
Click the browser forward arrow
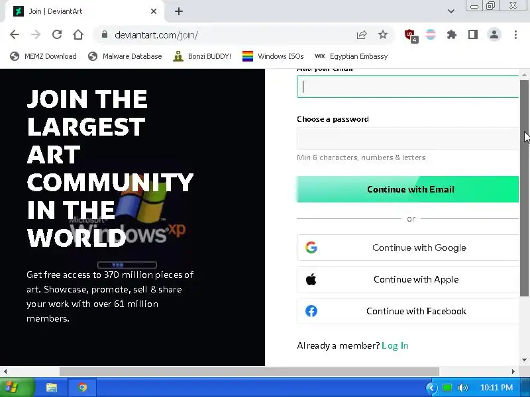coord(36,34)
